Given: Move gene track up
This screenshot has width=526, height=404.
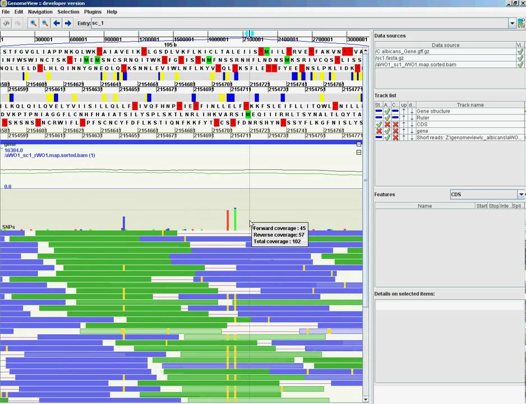Looking at the screenshot, I should 404,131.
